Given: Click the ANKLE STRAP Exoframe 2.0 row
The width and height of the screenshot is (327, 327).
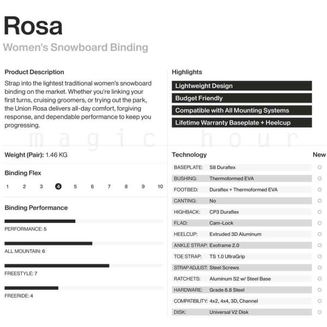Looking at the screenshot, I should 241,245.
